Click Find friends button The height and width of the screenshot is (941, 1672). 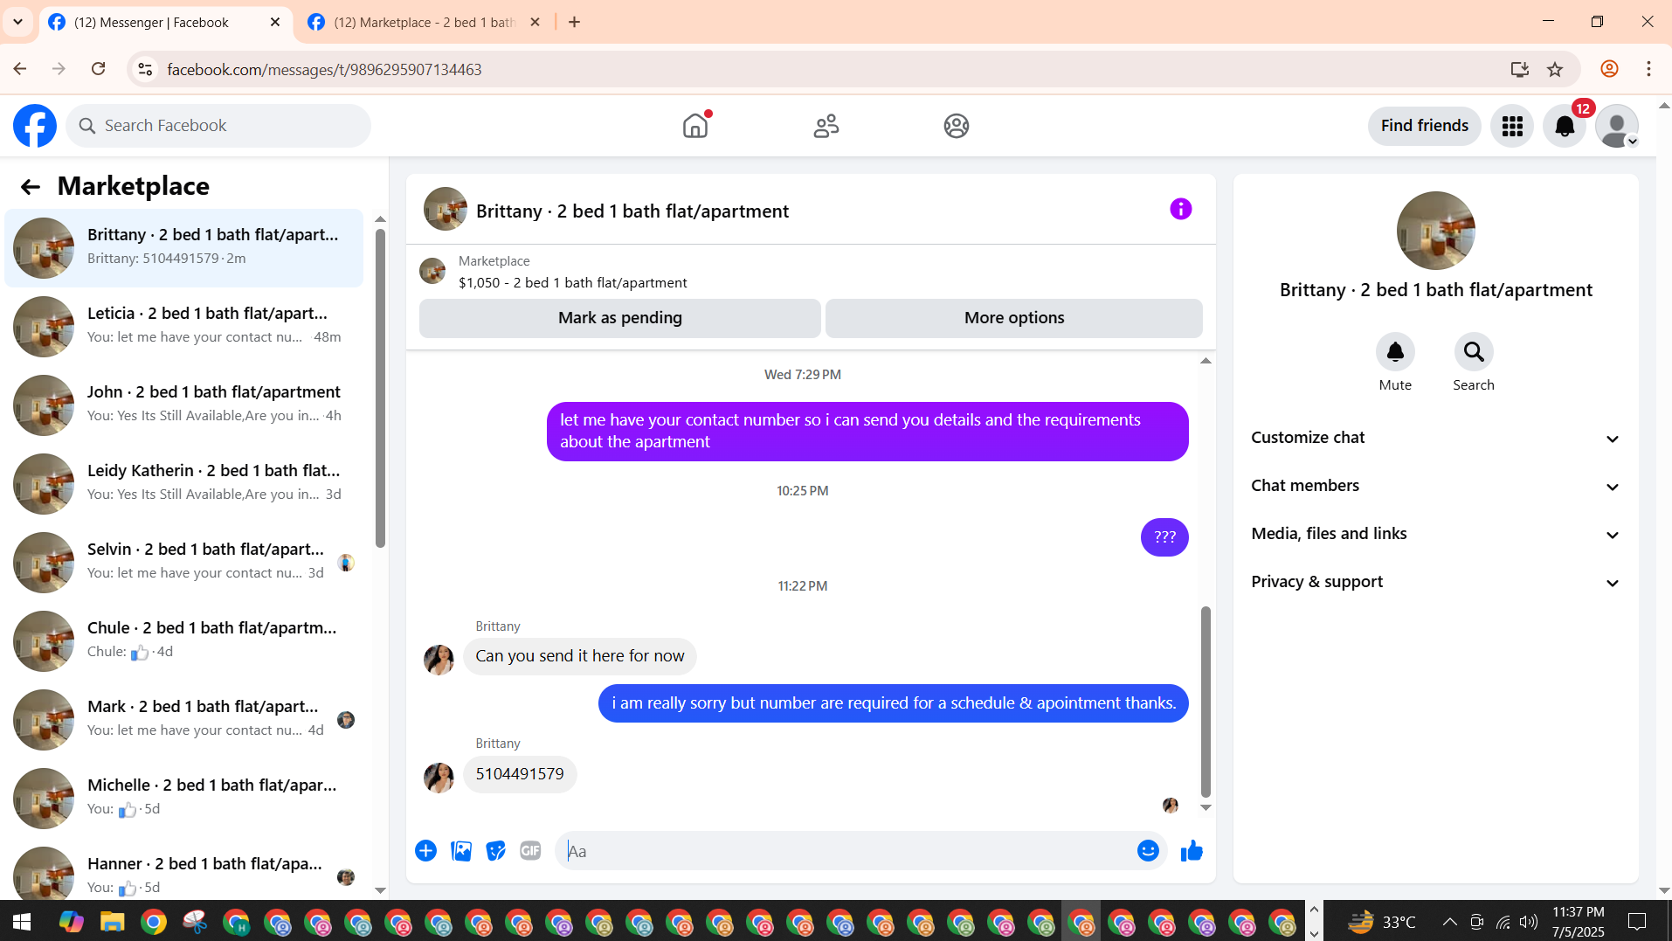coord(1424,126)
